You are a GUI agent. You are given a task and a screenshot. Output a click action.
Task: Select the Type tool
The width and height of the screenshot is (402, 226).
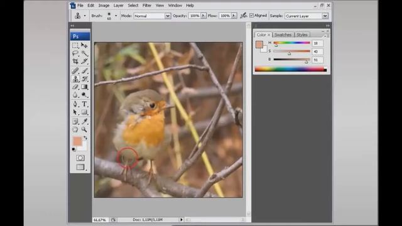point(84,104)
